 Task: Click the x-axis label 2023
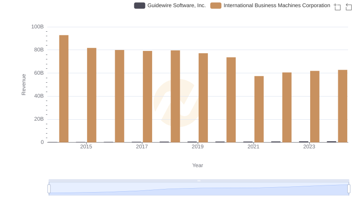tap(309, 147)
